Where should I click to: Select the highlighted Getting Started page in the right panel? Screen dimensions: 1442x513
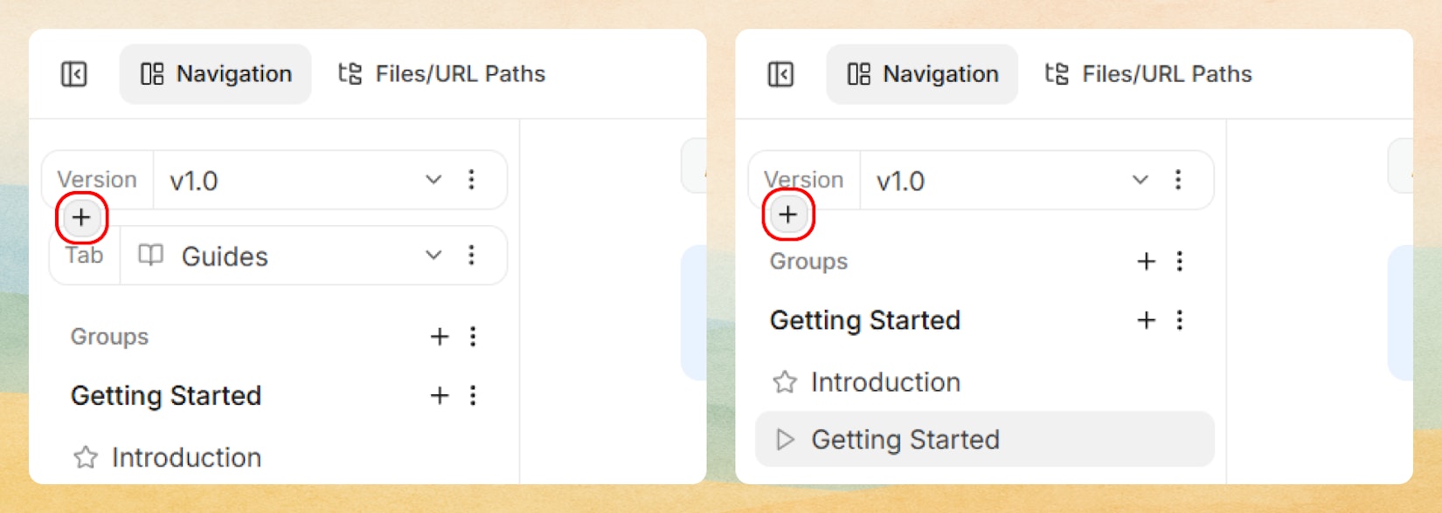click(905, 440)
